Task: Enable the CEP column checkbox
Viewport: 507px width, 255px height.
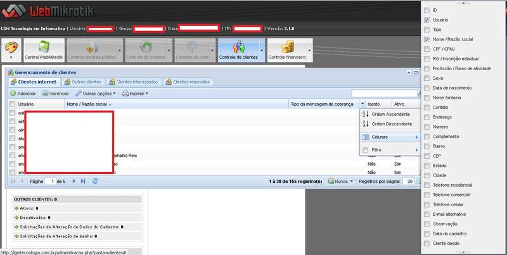Action: [x=427, y=156]
